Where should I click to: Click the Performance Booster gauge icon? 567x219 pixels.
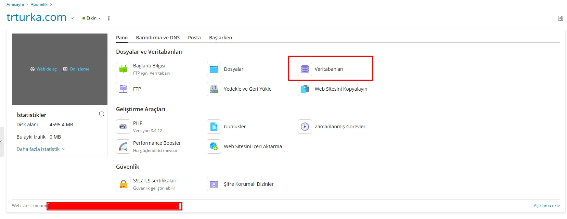(x=123, y=146)
